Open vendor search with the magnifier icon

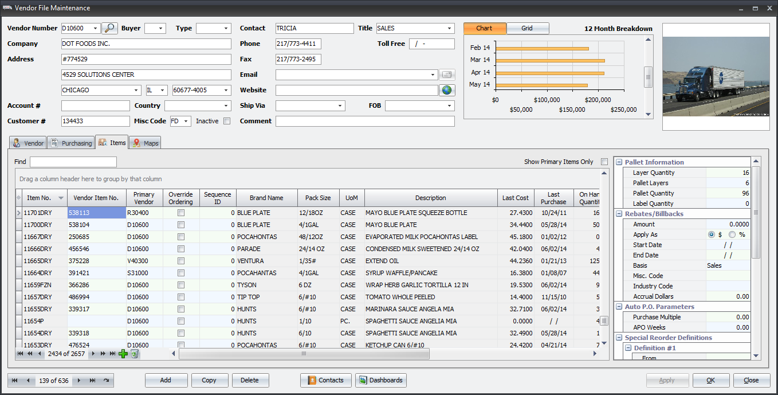coord(109,28)
